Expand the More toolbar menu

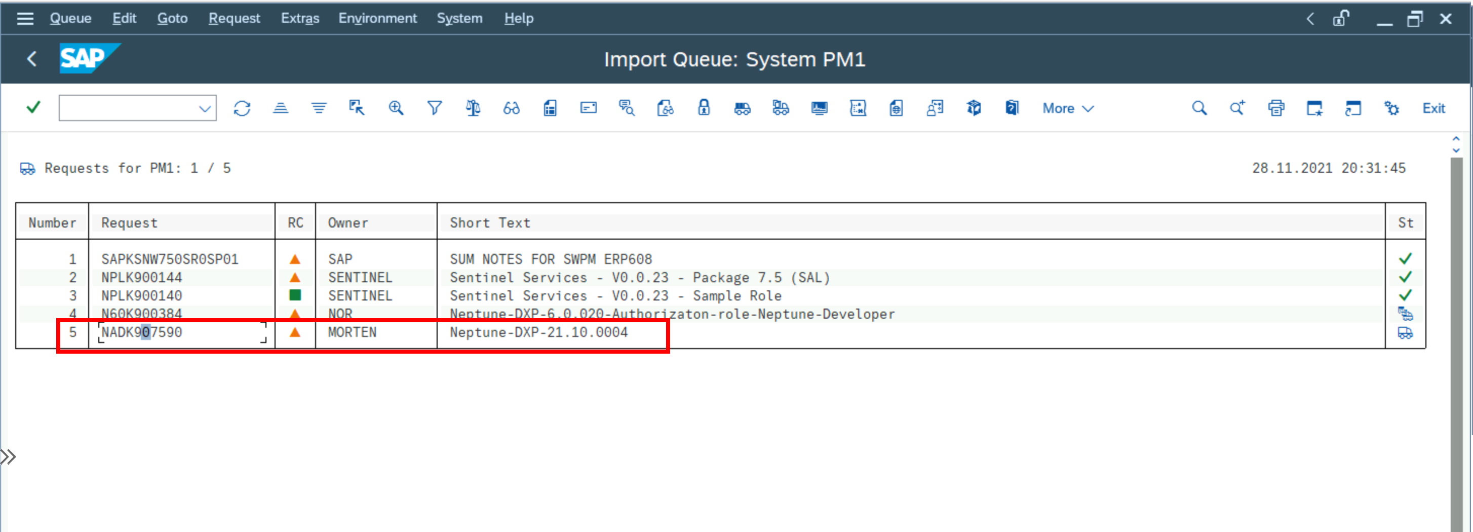[x=1068, y=108]
